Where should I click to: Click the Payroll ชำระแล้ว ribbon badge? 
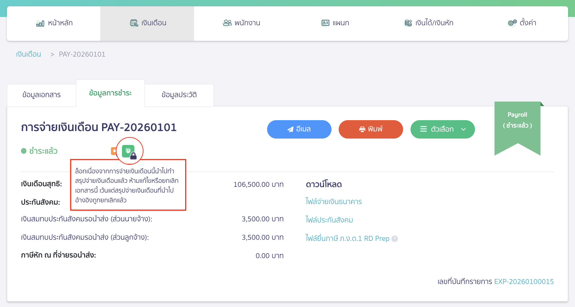coord(517,124)
